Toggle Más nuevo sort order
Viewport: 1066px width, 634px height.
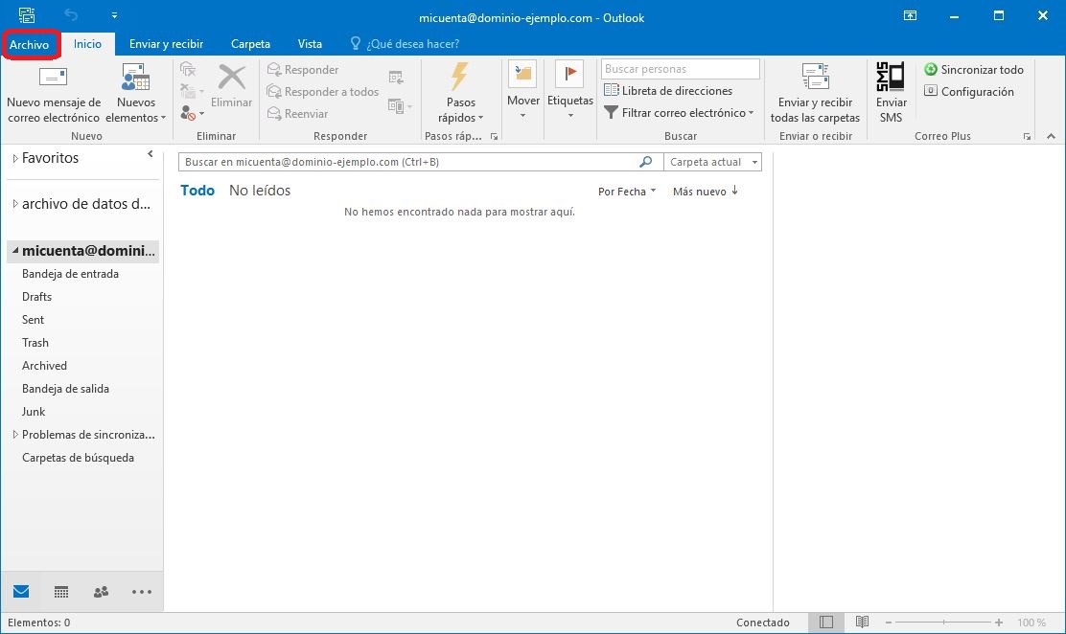(705, 192)
